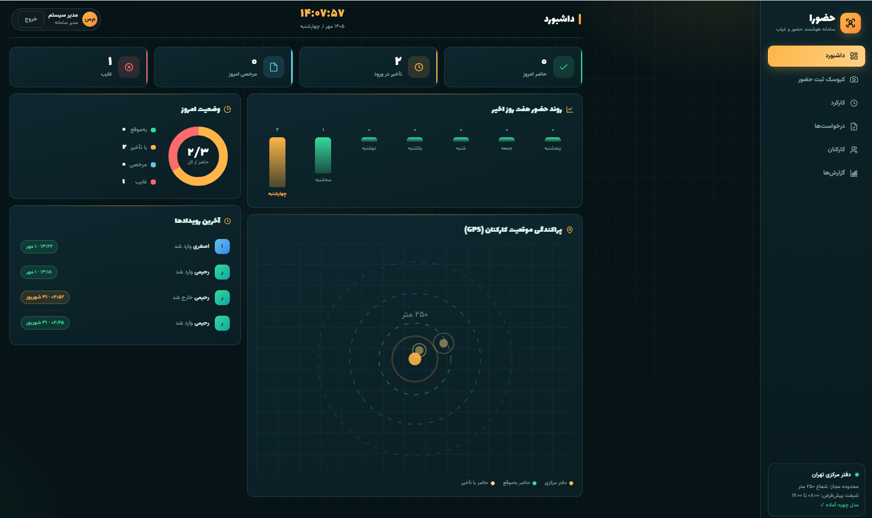Click the ۲۵۰ متر radius label on map
872x518 pixels.
415,315
